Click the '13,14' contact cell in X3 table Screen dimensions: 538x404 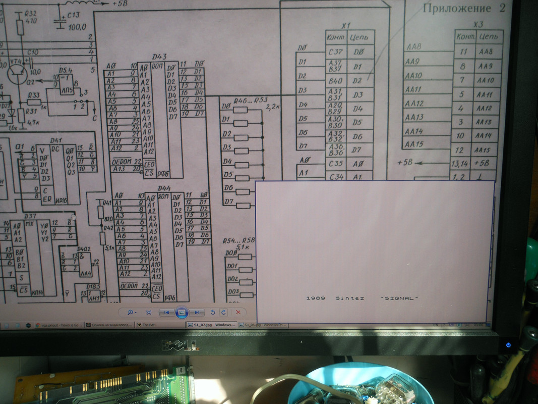point(459,164)
